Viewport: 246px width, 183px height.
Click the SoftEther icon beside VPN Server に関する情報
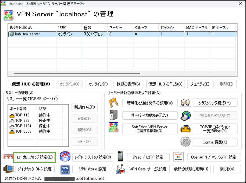click(113, 127)
